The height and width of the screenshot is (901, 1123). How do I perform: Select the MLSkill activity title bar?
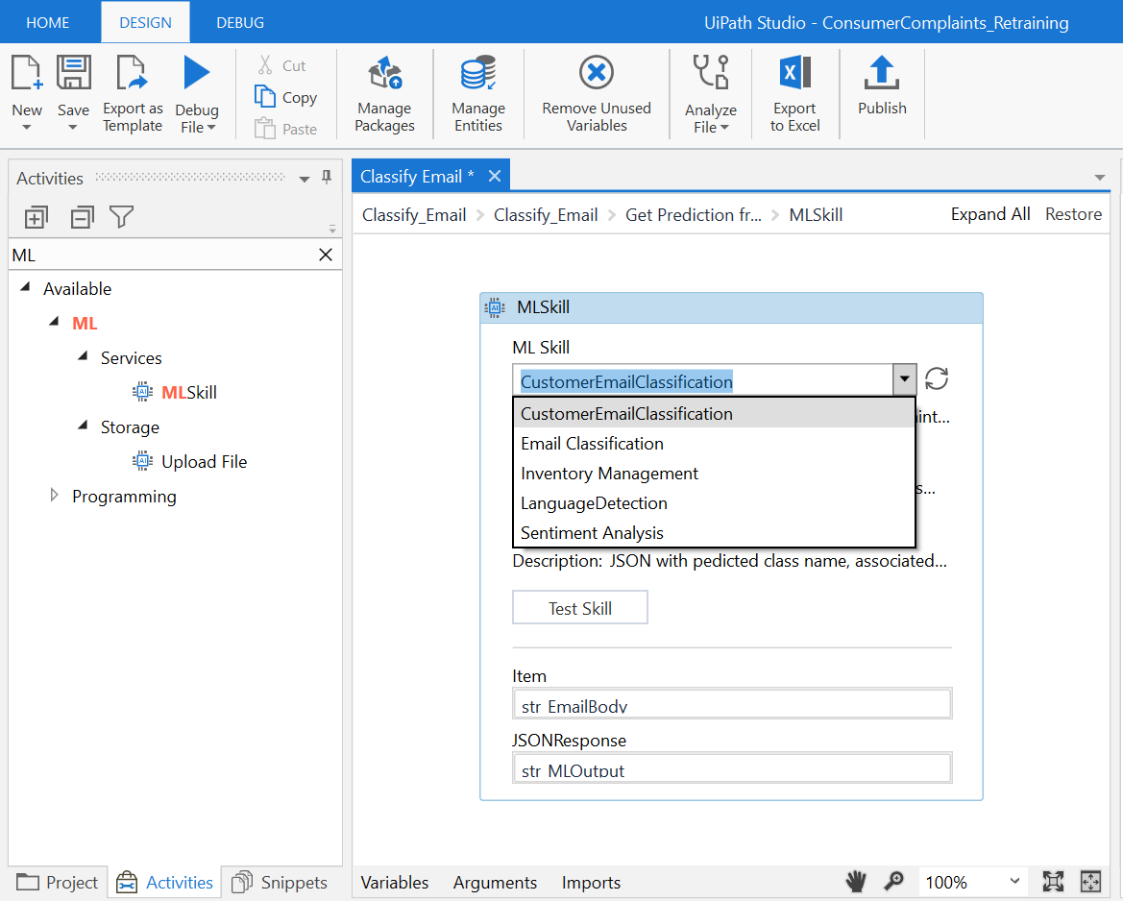pyautogui.click(x=731, y=307)
